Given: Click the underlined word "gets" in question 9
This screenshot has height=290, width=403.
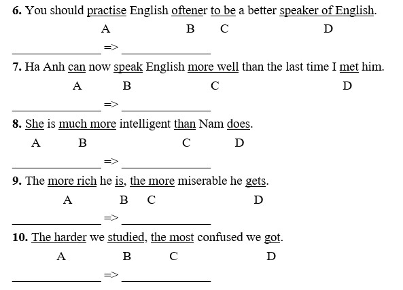Looking at the screenshot, I should click(x=256, y=181).
